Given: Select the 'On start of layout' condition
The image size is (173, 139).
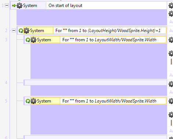Looking at the screenshot, I should 107,6.
